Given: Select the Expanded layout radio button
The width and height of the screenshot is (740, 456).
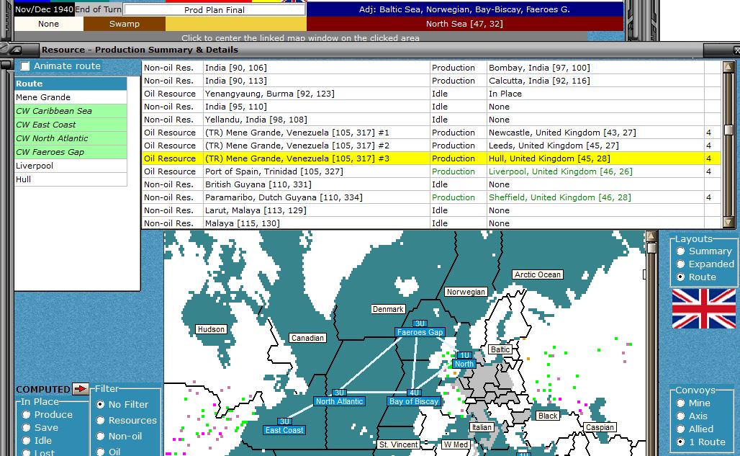Looking at the screenshot, I should point(680,264).
